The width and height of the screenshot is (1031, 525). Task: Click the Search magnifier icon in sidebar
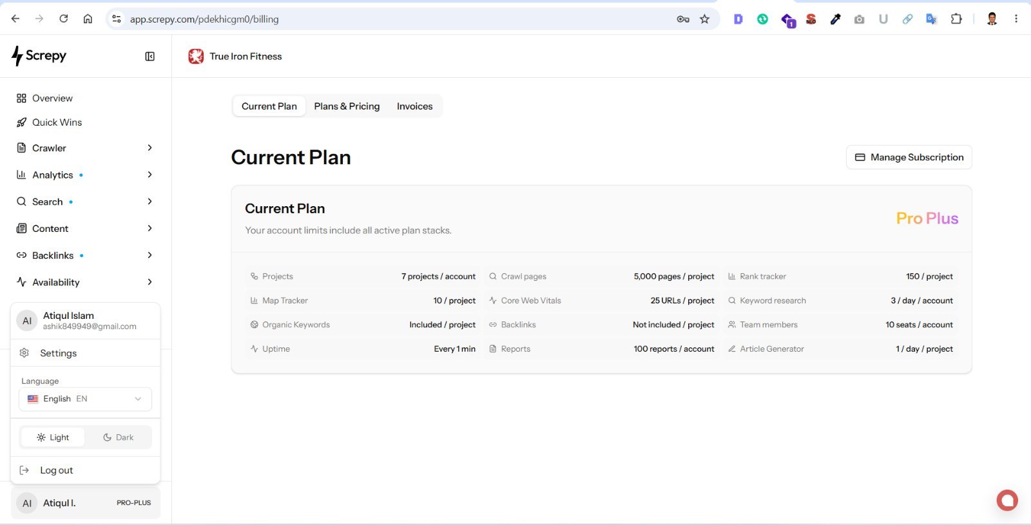(x=21, y=202)
